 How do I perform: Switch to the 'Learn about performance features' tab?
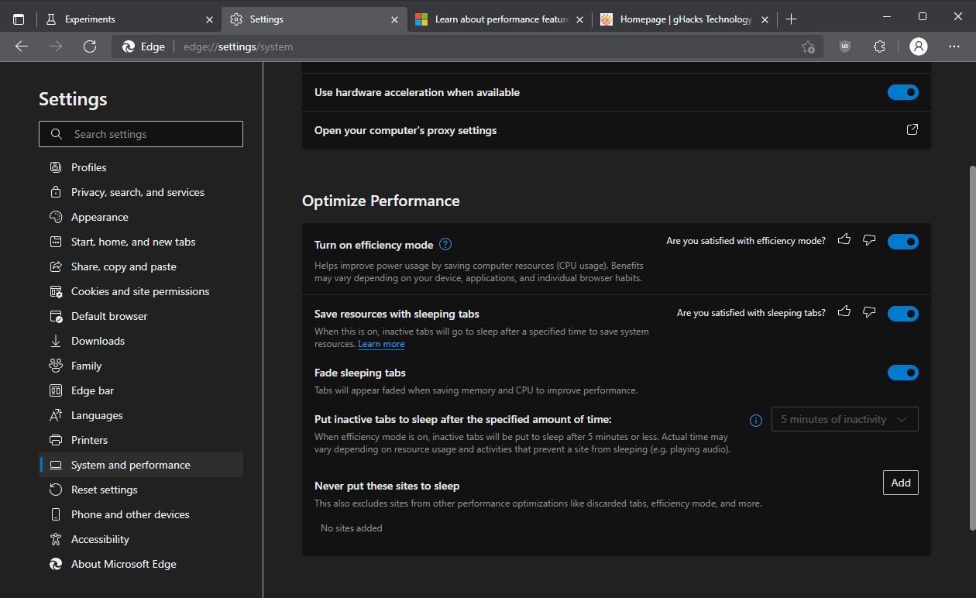(x=496, y=19)
